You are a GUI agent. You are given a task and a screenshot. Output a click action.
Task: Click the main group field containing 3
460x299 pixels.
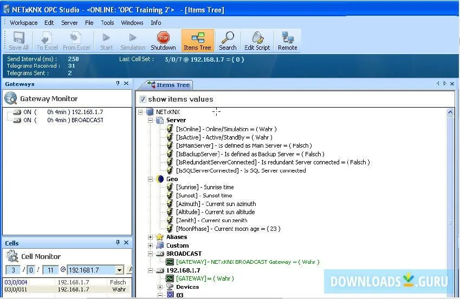(x=13, y=270)
